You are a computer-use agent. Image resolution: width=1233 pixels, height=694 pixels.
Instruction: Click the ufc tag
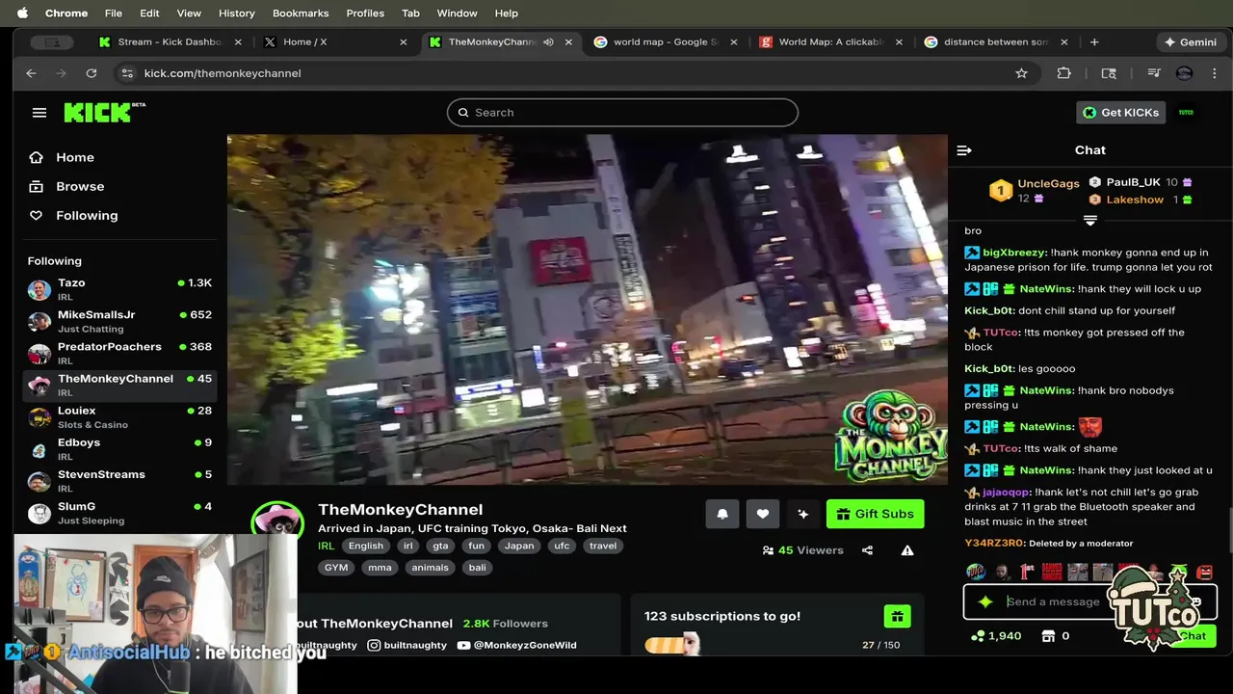(x=562, y=546)
